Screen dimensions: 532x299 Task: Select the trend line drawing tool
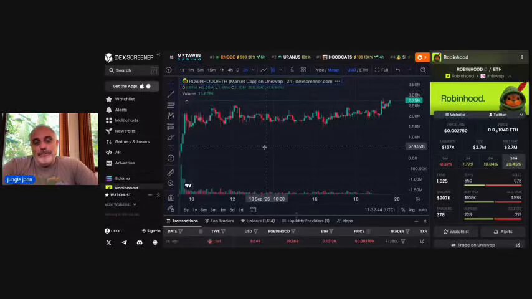(x=171, y=94)
